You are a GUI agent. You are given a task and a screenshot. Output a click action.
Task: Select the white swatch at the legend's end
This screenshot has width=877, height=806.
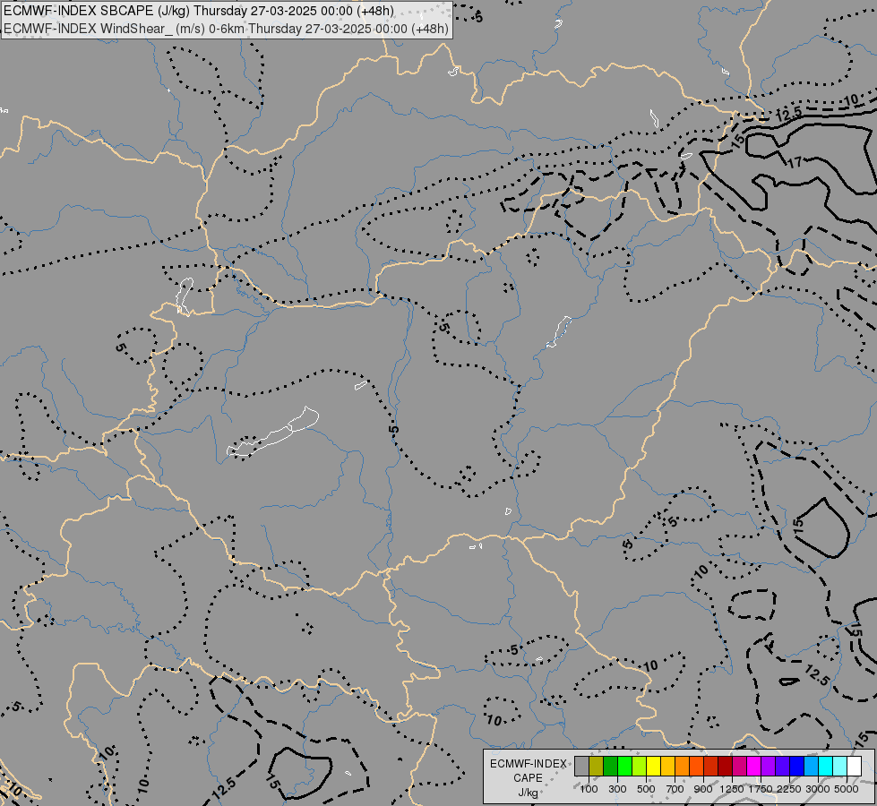[x=854, y=766]
